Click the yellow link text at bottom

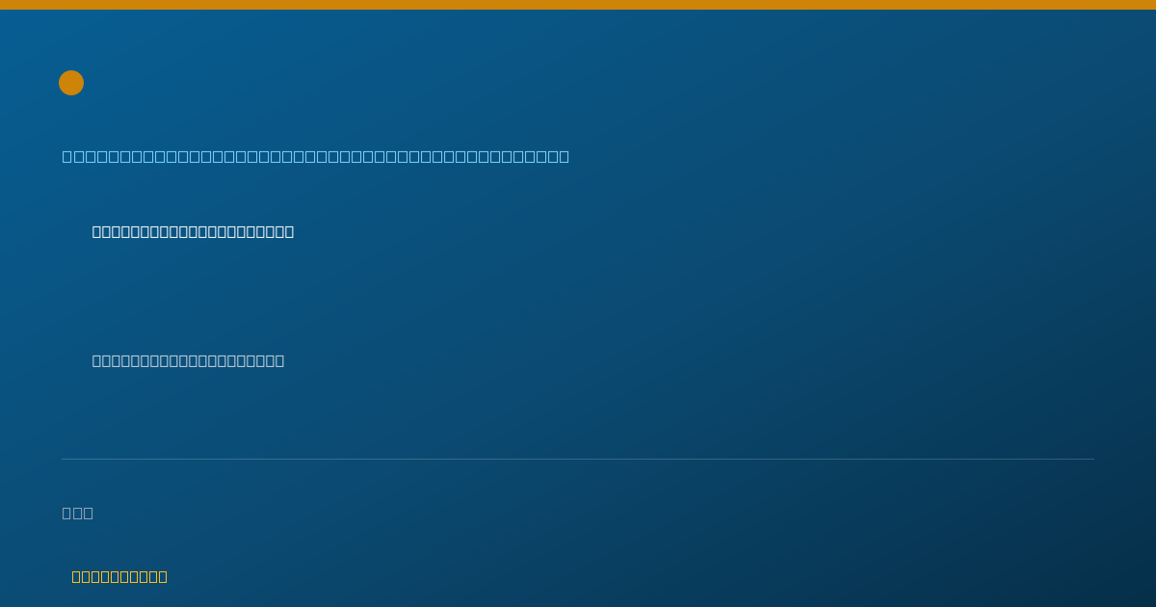coord(119,576)
